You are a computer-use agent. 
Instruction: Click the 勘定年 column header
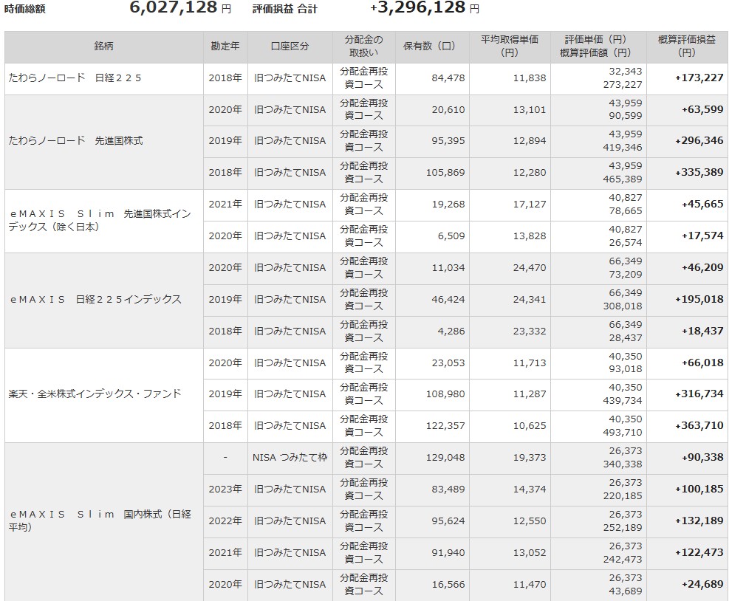pyautogui.click(x=225, y=47)
